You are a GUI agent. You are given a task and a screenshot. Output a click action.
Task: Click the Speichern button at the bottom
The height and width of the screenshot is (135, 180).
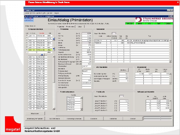pos(94,118)
